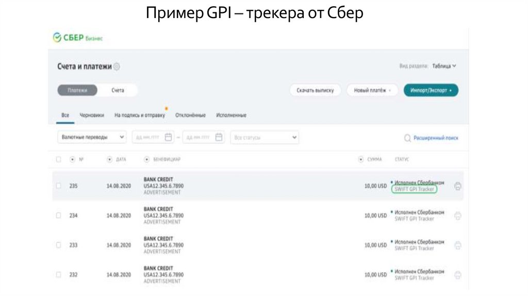This screenshot has width=528, height=296.
Task: Open the Импорт/Экспорт dropdown button
Action: [431, 90]
